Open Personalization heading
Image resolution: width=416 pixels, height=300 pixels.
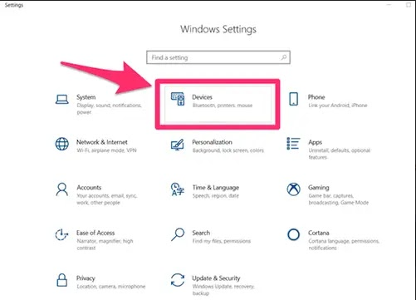pyautogui.click(x=212, y=142)
